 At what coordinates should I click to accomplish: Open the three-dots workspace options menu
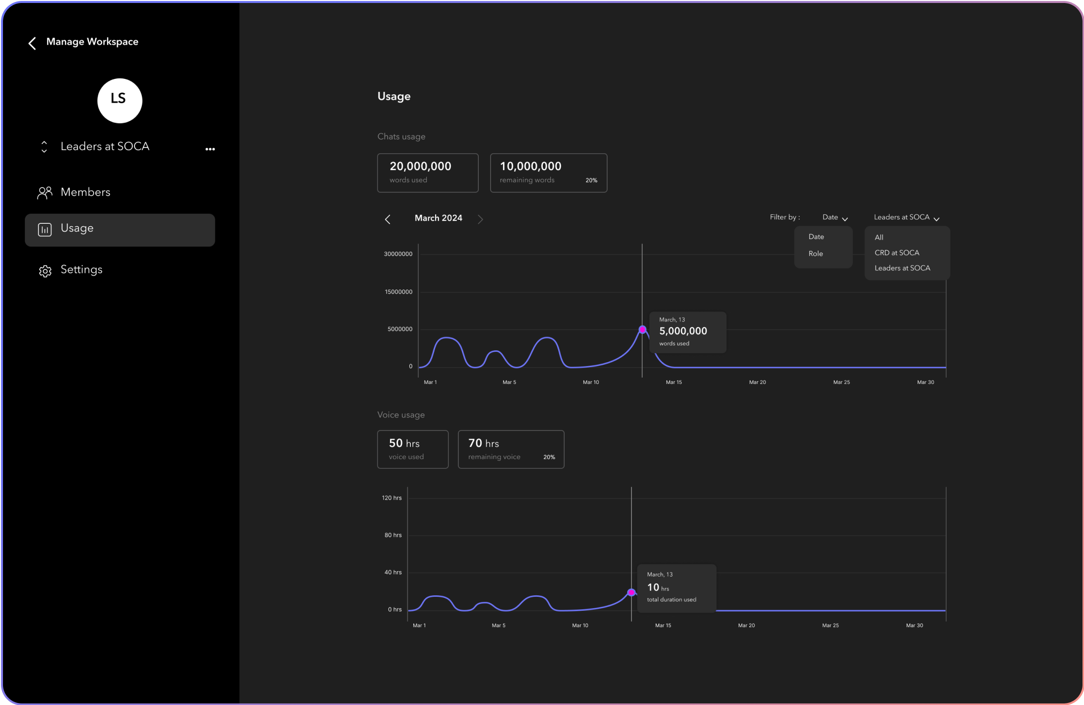[210, 149]
